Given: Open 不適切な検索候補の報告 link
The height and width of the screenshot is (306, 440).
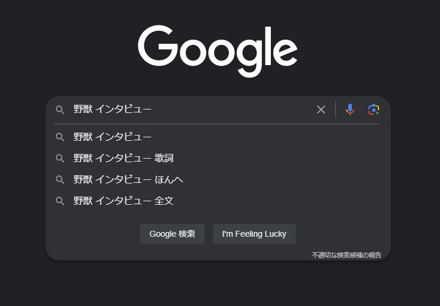Looking at the screenshot, I should tap(347, 255).
